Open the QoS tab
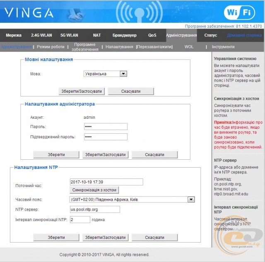The image size is (265, 262). tap(152, 35)
